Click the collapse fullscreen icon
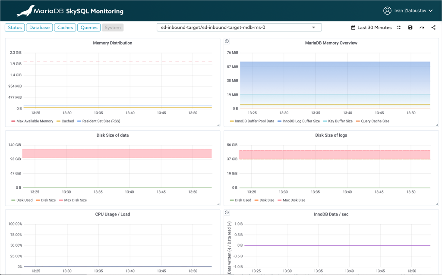The width and height of the screenshot is (442, 275). [x=399, y=28]
